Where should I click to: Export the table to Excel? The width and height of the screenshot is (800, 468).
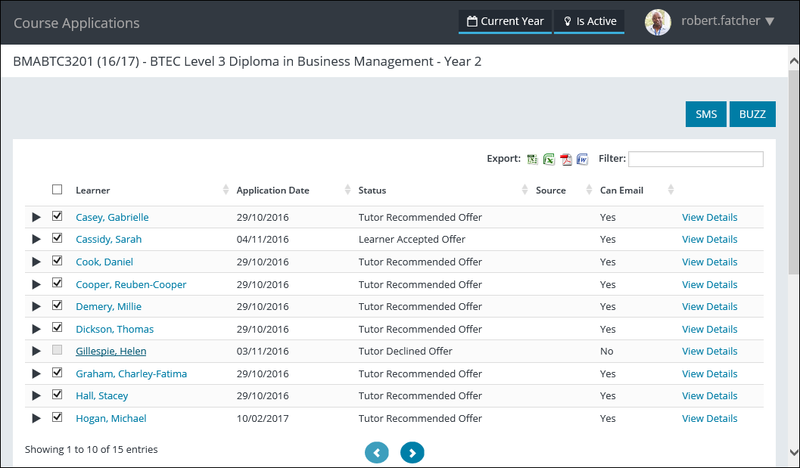tap(549, 160)
